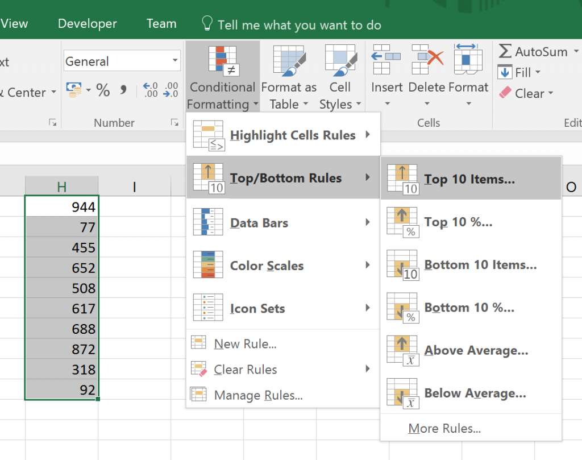The image size is (582, 460).
Task: Select Bottom 10 %... rule
Action: click(x=471, y=308)
